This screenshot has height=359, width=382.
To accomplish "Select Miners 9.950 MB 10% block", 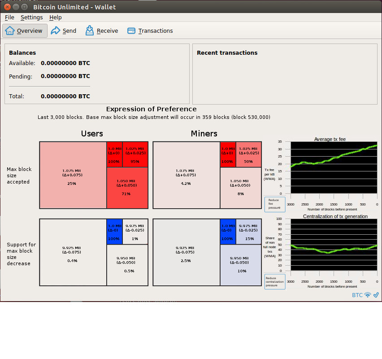I will (x=241, y=265).
